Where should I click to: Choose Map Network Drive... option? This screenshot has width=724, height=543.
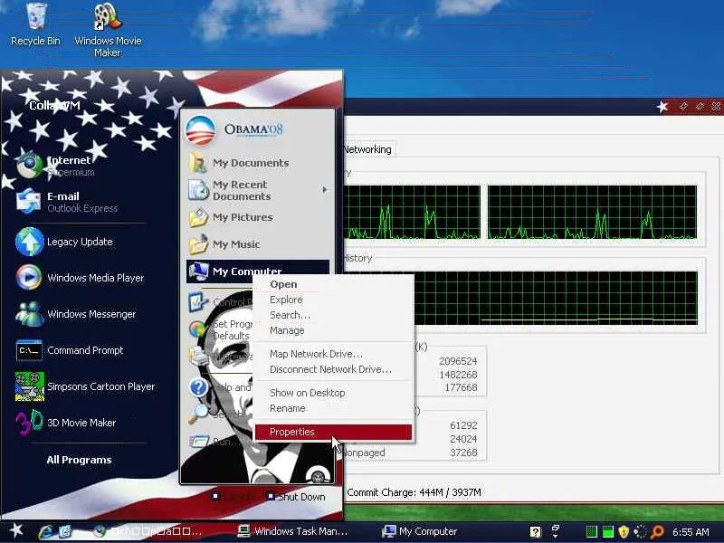pos(332,354)
